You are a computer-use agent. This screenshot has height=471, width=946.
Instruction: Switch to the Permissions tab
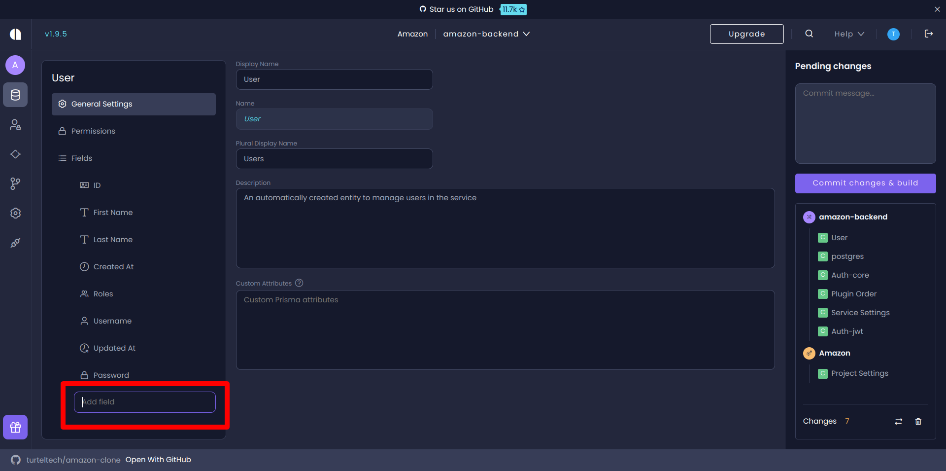coord(93,131)
